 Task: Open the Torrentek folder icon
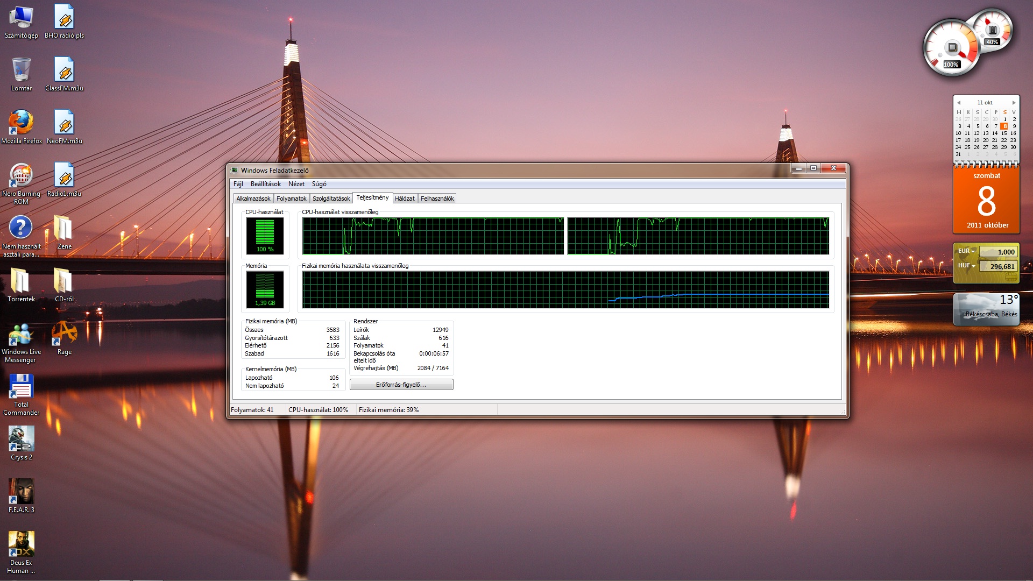21,281
